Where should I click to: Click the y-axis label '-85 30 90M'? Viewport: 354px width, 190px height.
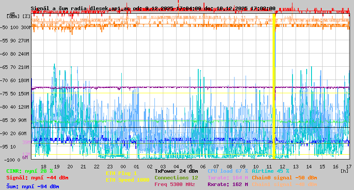[x=13, y=120]
